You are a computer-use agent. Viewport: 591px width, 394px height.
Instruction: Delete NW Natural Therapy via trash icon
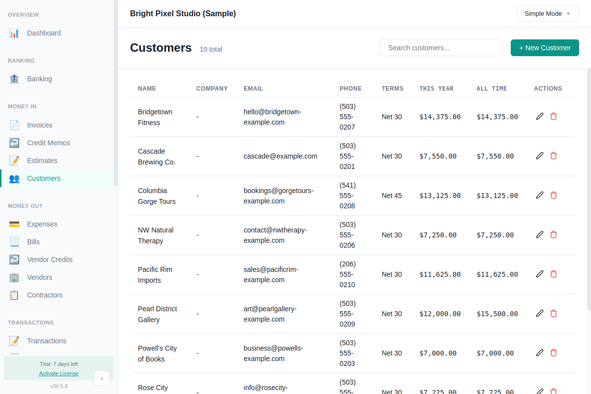(554, 234)
